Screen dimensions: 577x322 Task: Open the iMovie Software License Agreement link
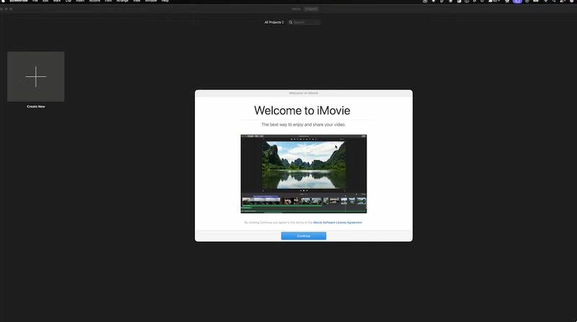click(x=338, y=222)
